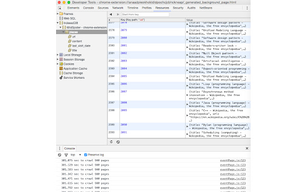Go to previous page of records
The image size is (307, 192).
111,14
